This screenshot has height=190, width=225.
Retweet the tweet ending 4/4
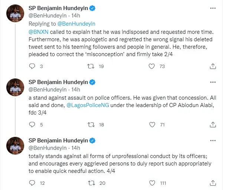click(x=90, y=183)
